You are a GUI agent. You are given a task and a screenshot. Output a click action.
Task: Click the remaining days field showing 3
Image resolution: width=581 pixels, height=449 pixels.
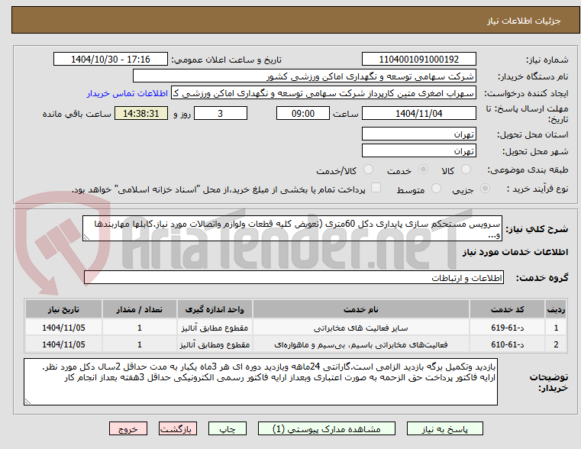coord(221,113)
